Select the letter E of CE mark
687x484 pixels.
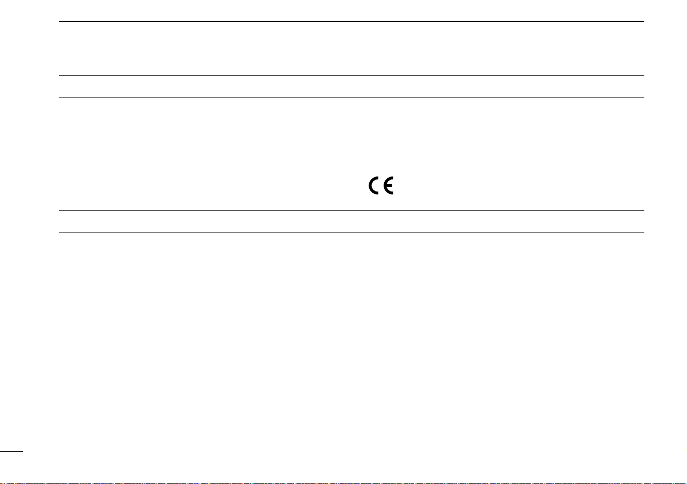pyautogui.click(x=389, y=186)
